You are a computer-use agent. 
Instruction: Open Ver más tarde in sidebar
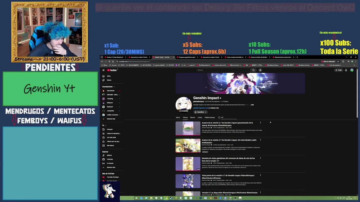(111, 137)
